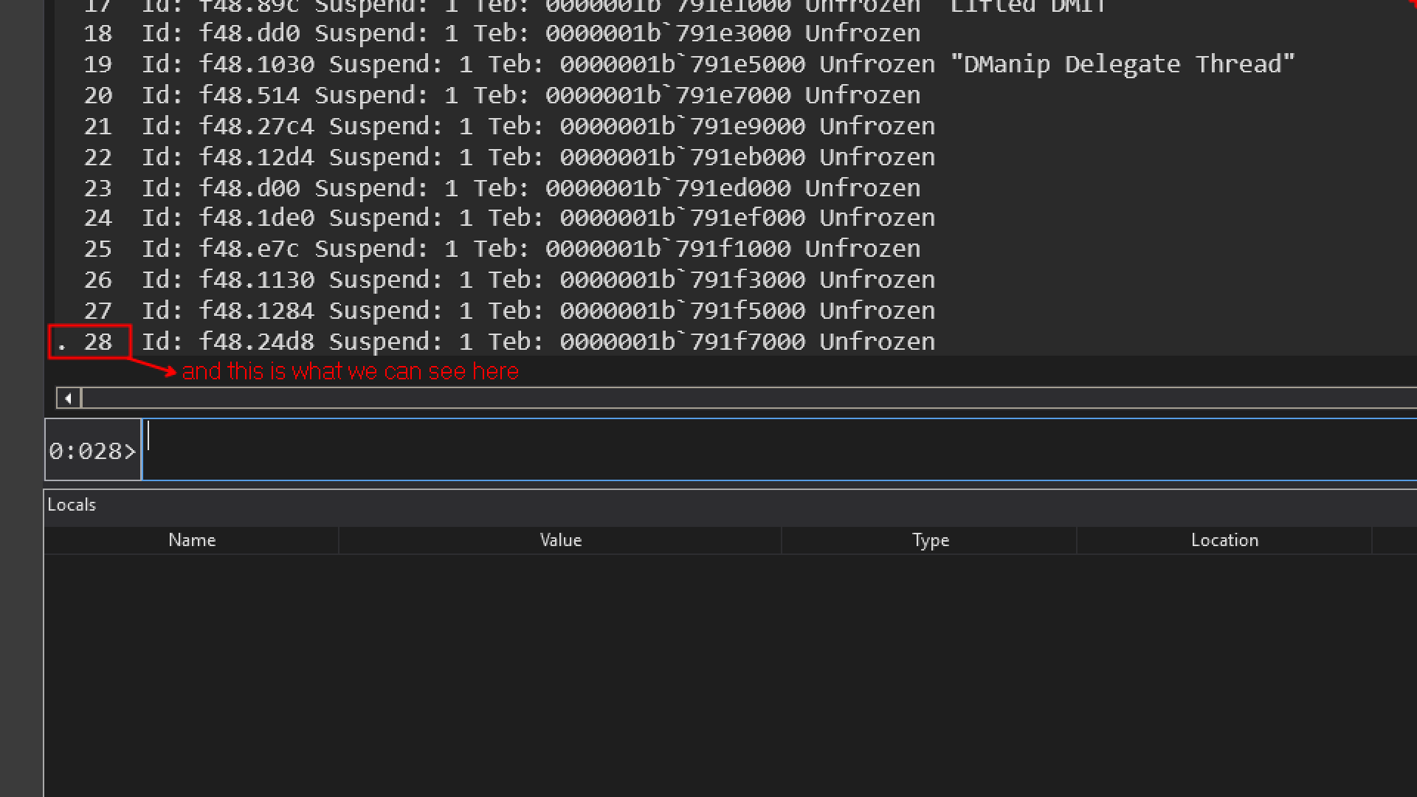Click the Type column header
The height and width of the screenshot is (797, 1417).
(x=930, y=540)
